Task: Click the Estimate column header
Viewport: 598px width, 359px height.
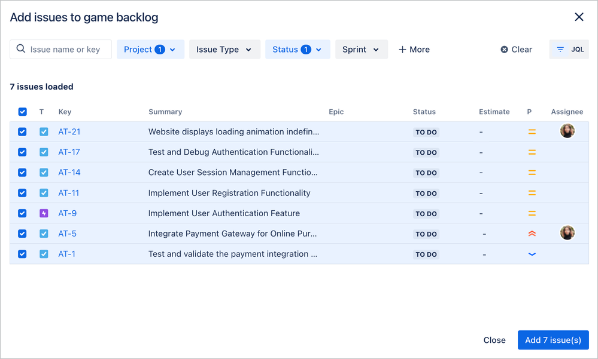Action: [494, 112]
